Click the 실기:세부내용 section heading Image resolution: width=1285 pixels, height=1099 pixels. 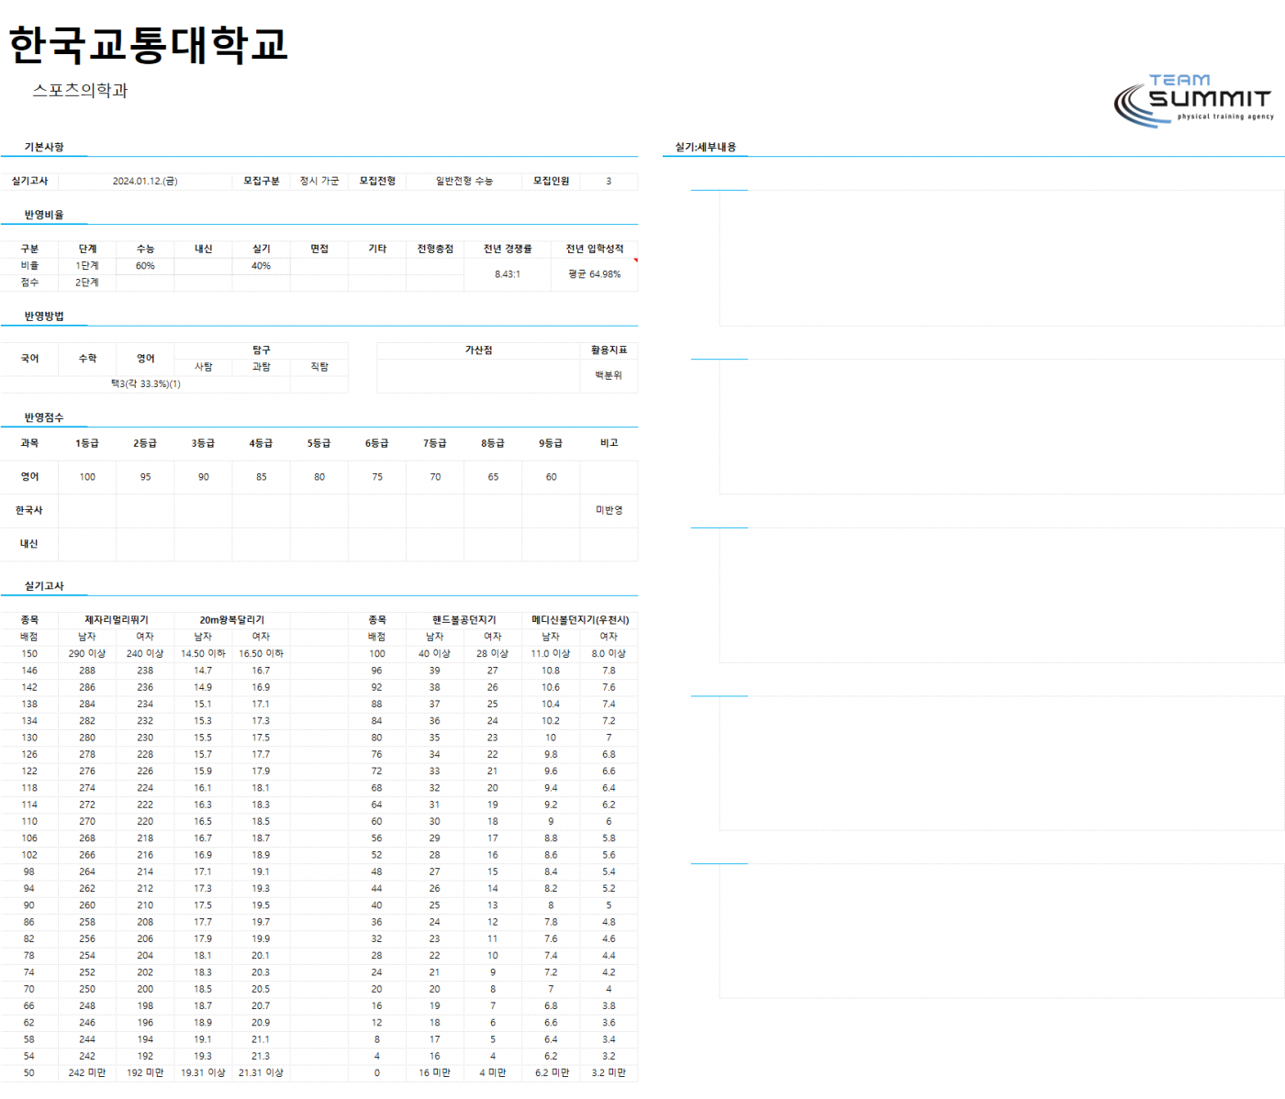(x=706, y=147)
